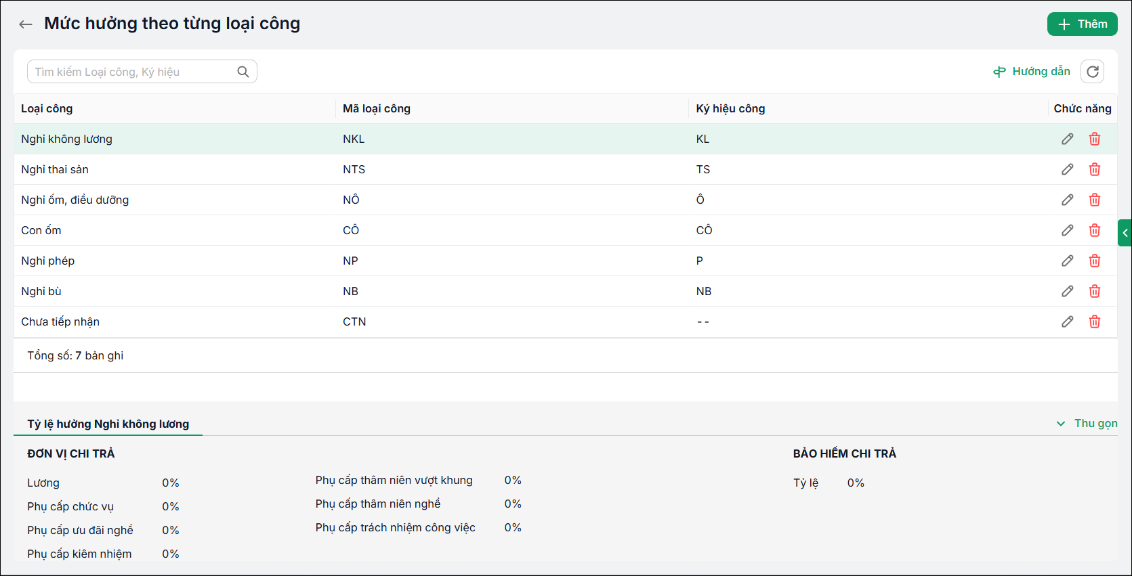Edit the Chưa tiếp nhận row
1132x576 pixels.
click(x=1068, y=322)
